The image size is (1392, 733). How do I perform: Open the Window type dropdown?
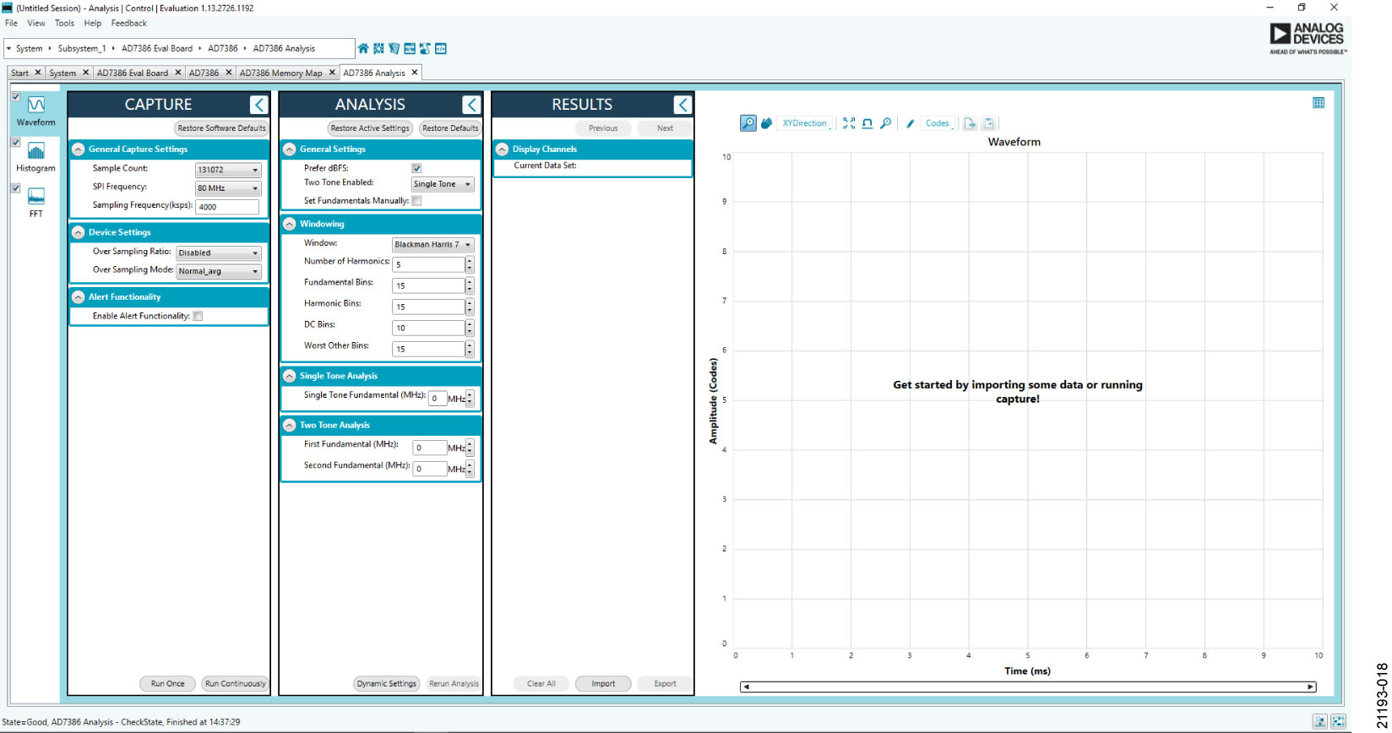point(432,245)
